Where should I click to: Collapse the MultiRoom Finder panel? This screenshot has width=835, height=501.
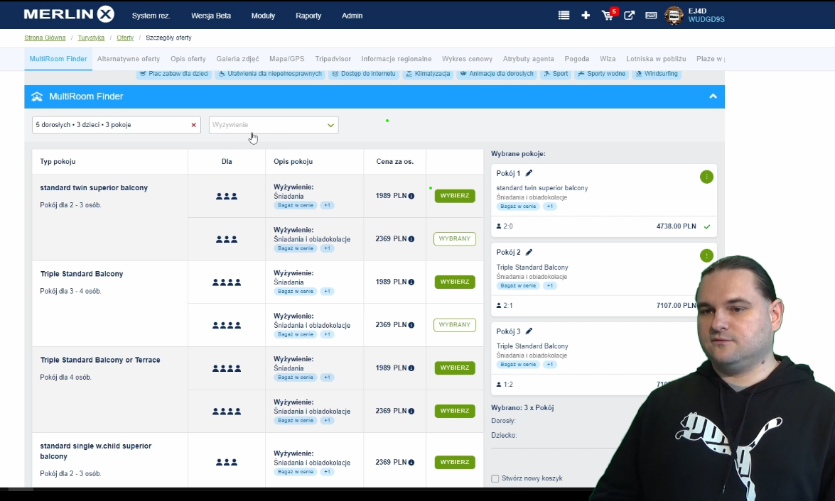[713, 97]
